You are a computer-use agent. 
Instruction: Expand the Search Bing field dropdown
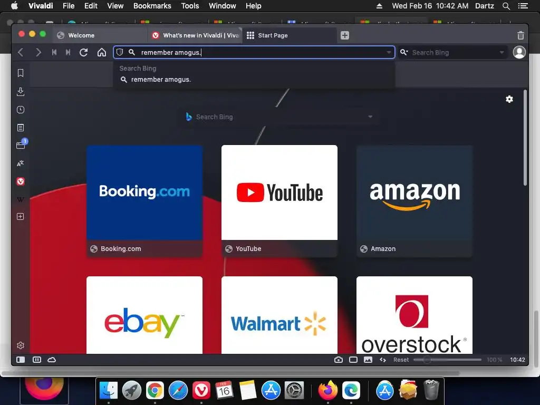[x=502, y=52]
